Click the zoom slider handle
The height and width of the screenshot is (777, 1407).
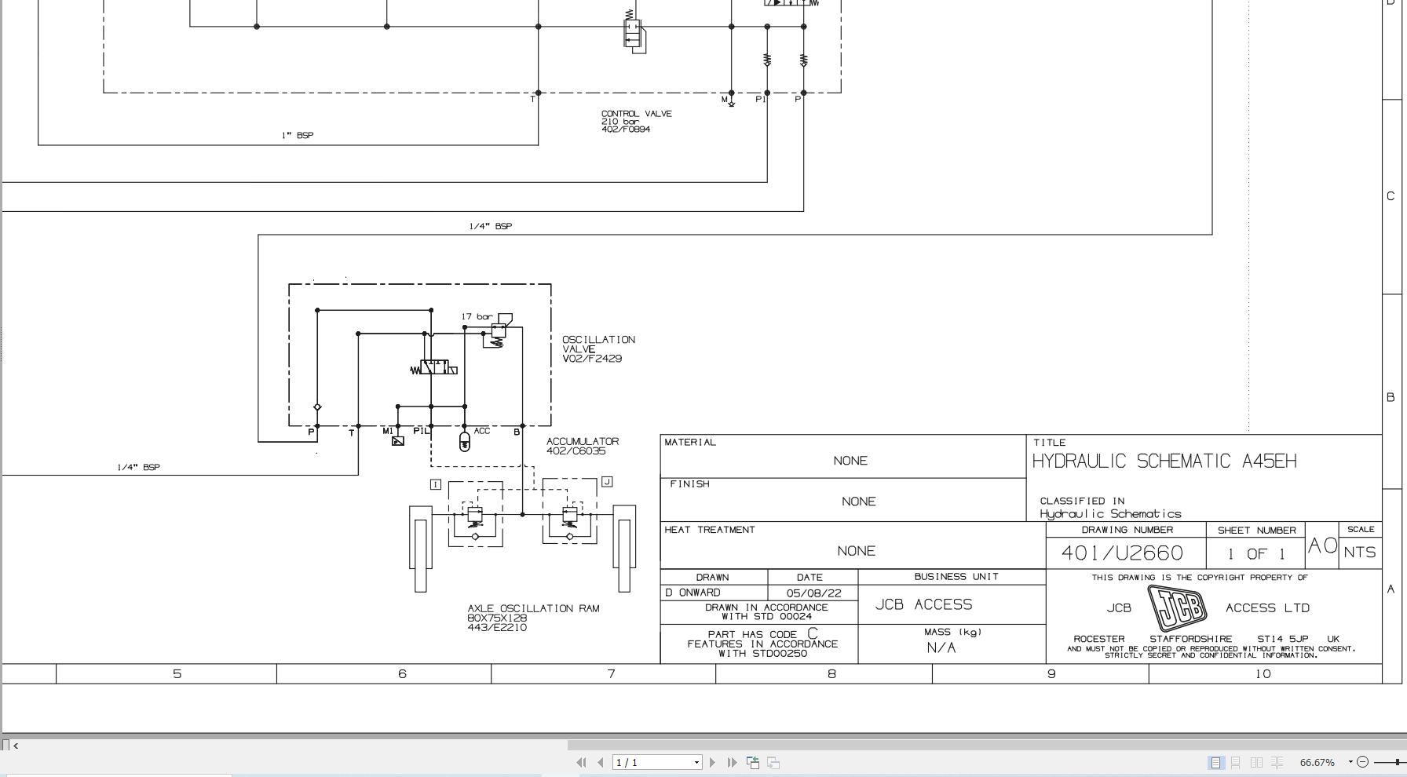(1397, 762)
